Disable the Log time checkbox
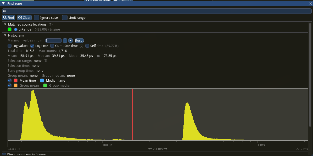Screen dimensions: 313x156 pyautogui.click(x=32, y=46)
